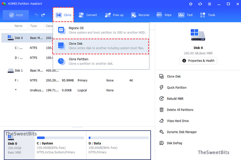Click the Migrate OS windows icon

pos(61,30)
